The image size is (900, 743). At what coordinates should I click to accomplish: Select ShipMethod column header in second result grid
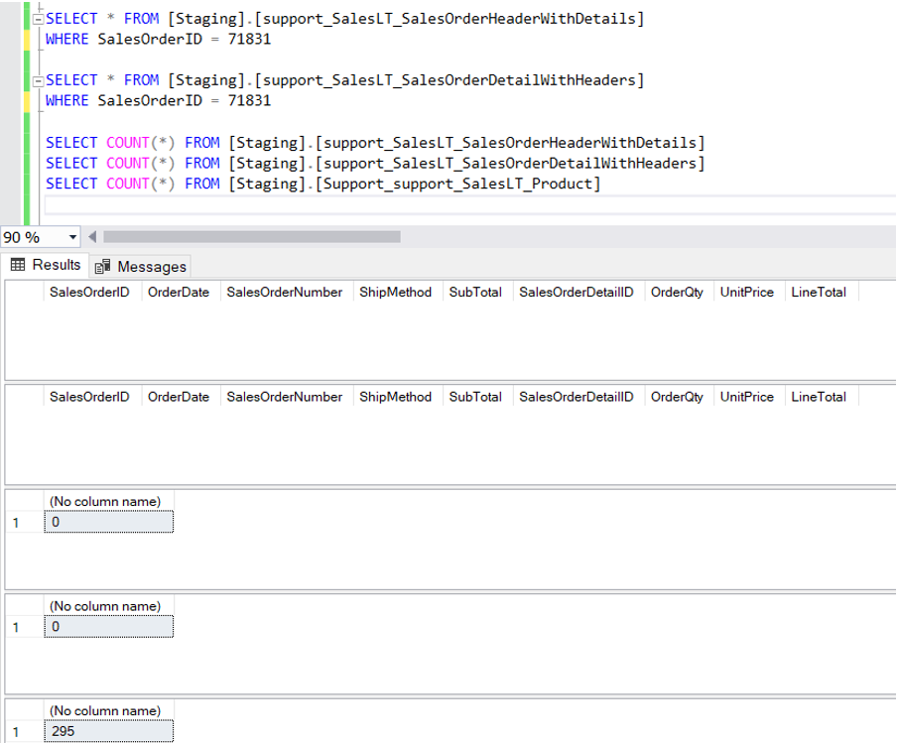pos(395,397)
